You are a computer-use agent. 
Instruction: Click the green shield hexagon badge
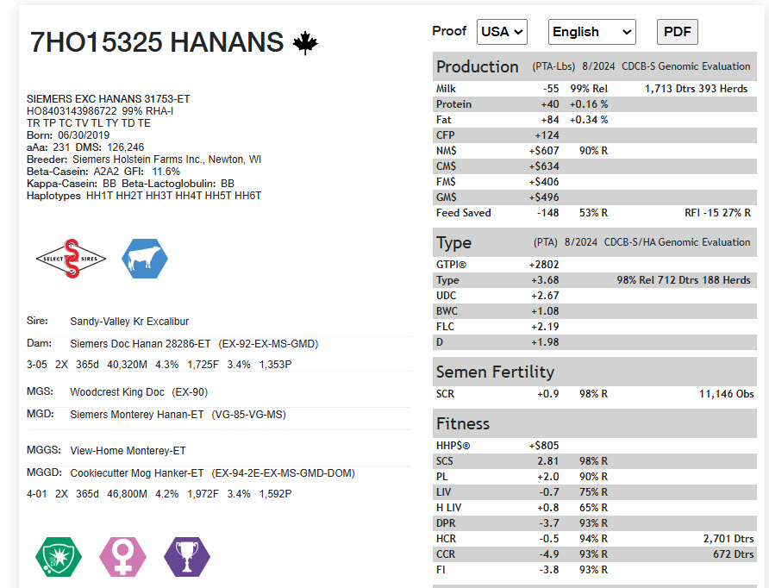click(59, 557)
